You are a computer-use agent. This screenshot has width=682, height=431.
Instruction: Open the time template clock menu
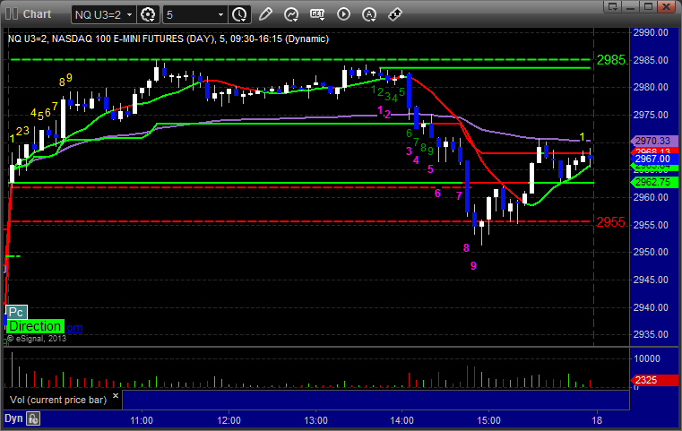click(239, 15)
